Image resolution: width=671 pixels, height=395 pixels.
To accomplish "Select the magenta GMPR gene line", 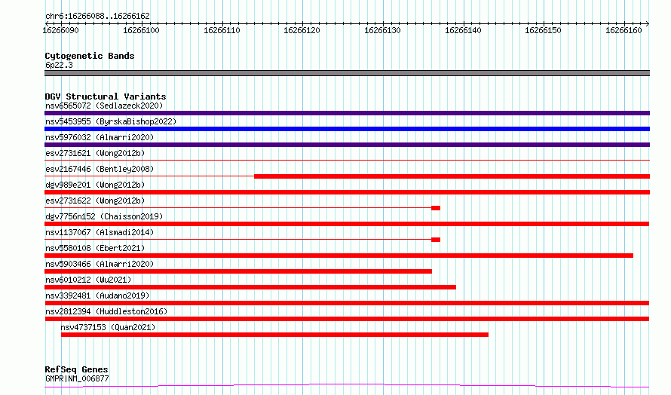I will (x=347, y=386).
